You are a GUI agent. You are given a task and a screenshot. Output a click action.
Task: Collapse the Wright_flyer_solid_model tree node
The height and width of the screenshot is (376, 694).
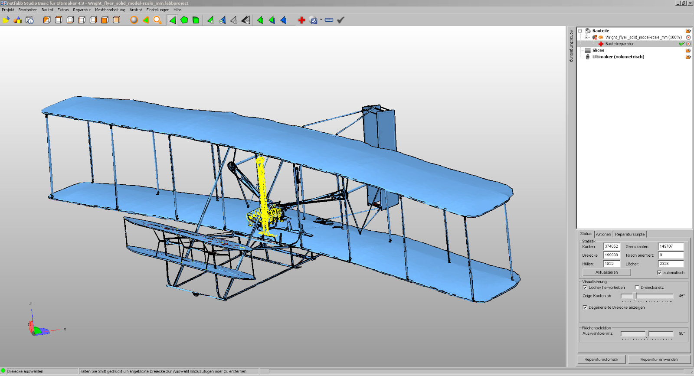pos(586,37)
